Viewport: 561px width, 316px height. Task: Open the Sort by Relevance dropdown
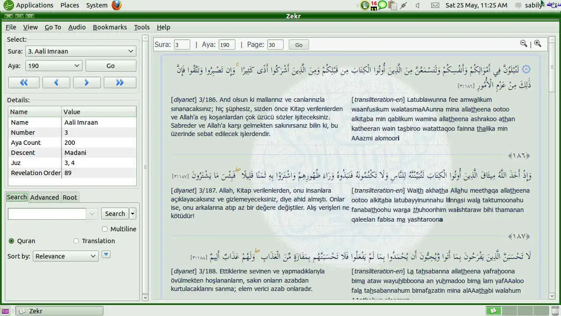tap(65, 256)
